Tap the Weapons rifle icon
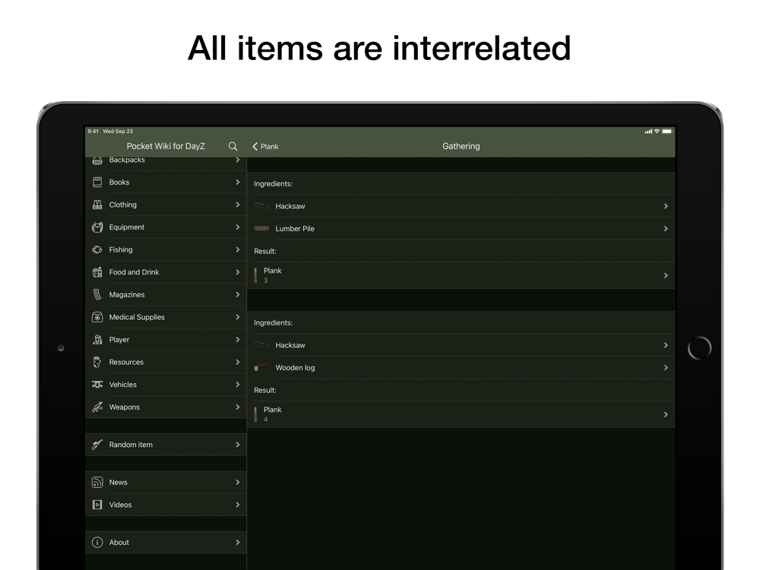The height and width of the screenshot is (570, 760). (x=97, y=407)
